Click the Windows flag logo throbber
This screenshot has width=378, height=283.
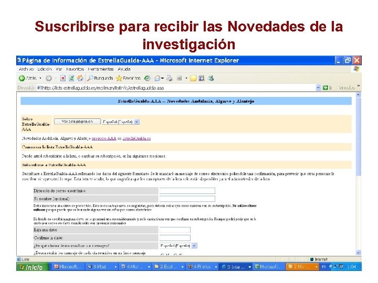(x=356, y=69)
